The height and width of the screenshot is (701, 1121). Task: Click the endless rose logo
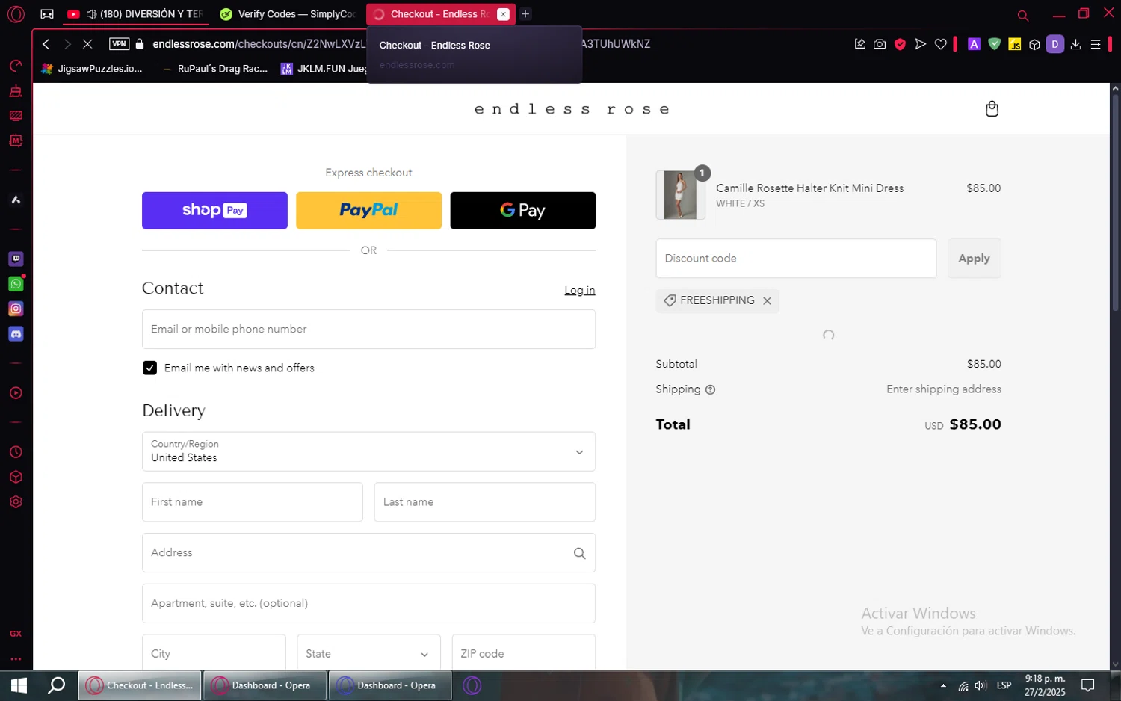(572, 109)
